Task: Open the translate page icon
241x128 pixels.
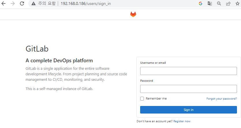Action: coord(210,3)
